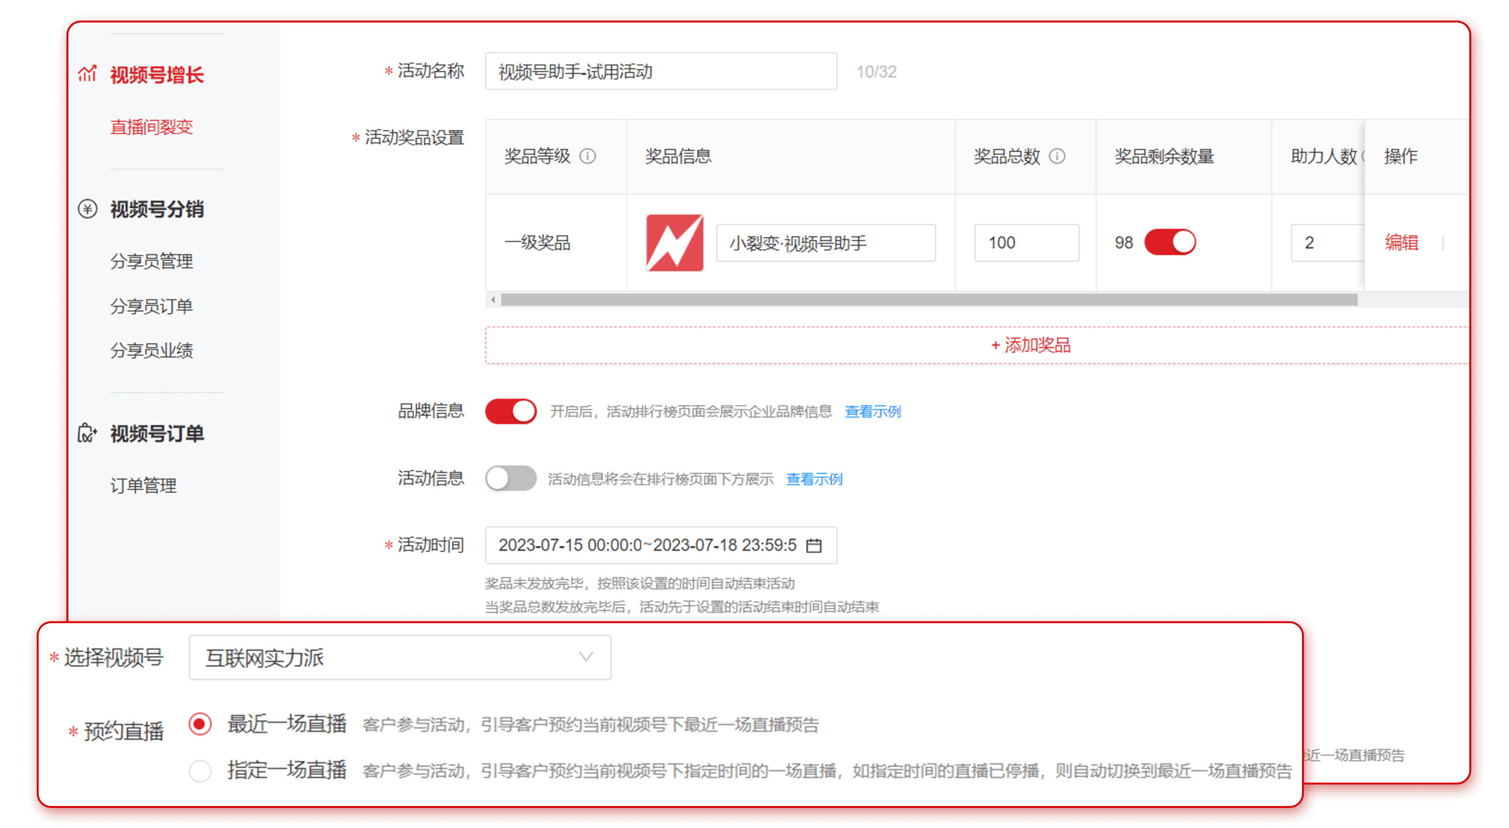The width and height of the screenshot is (1509, 828).
Task: Click the horizontal table scrollbar
Action: 929,300
